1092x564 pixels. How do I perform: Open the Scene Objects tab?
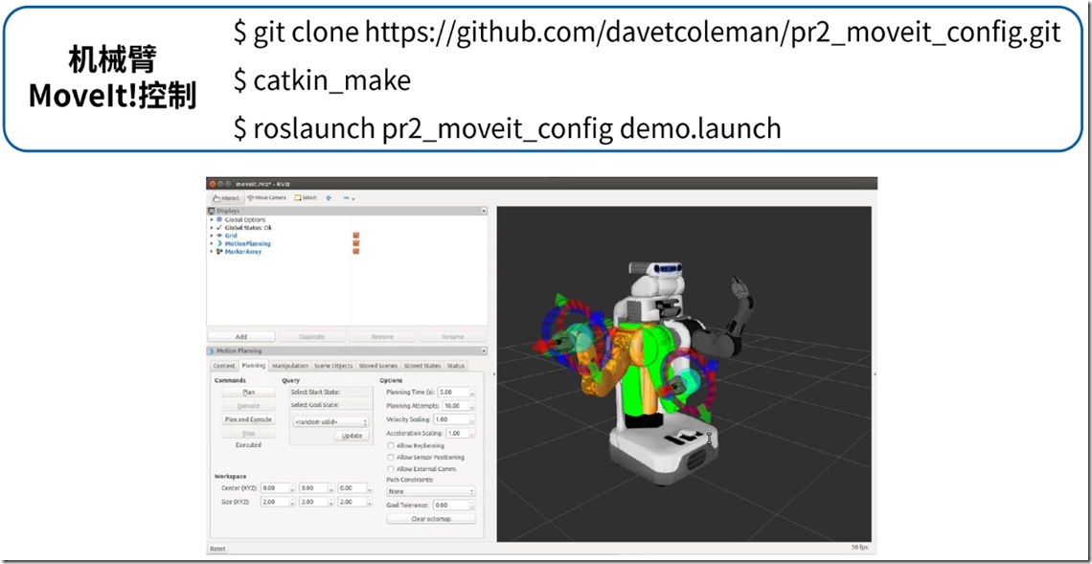pyautogui.click(x=333, y=366)
